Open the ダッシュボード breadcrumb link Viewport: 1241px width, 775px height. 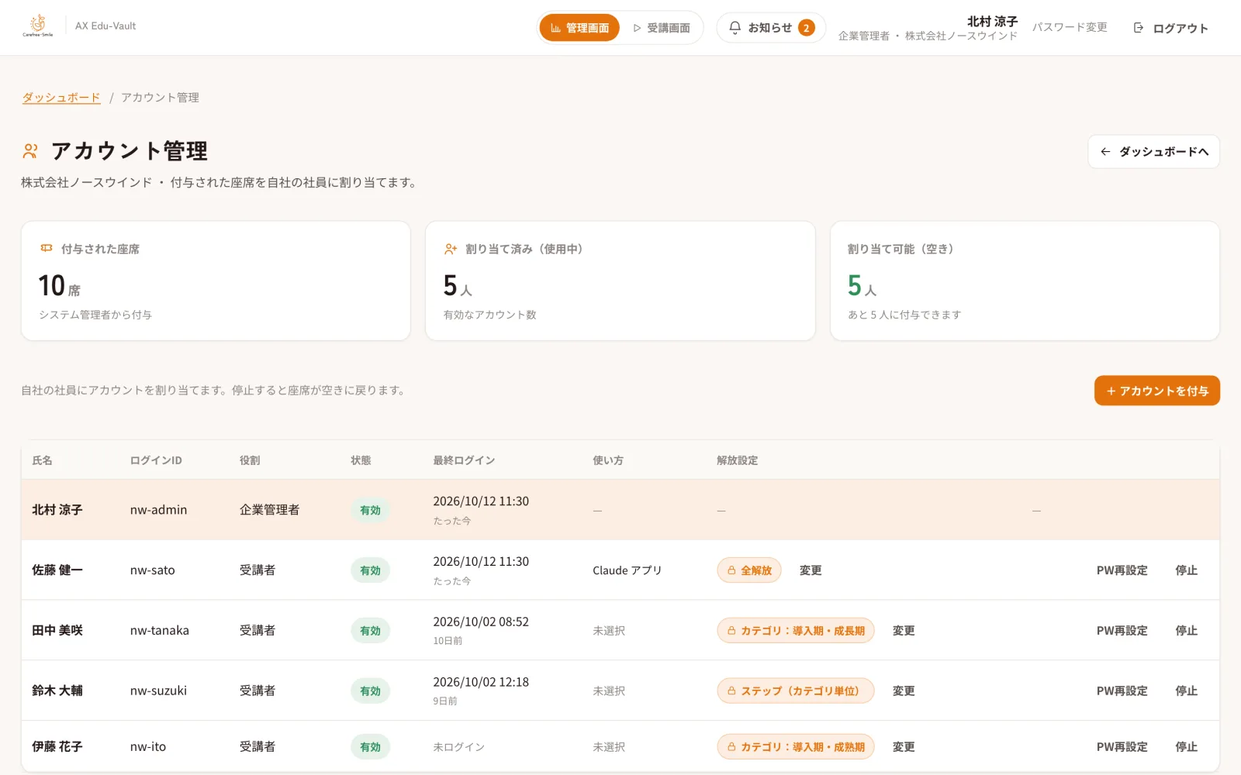tap(61, 98)
